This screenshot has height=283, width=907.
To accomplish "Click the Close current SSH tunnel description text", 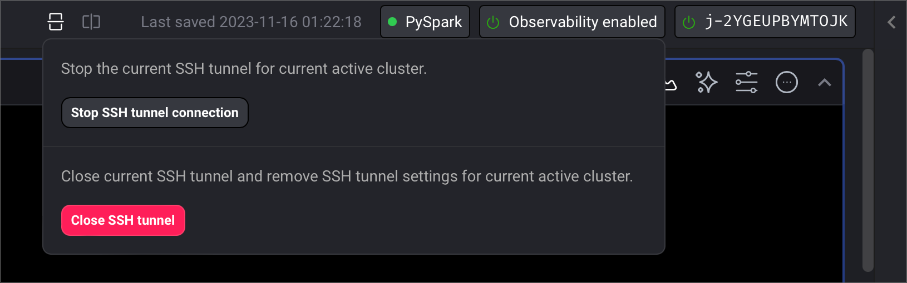I will pos(347,176).
